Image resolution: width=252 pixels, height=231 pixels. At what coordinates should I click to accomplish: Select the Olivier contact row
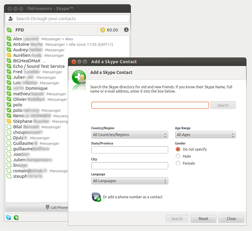[37, 99]
